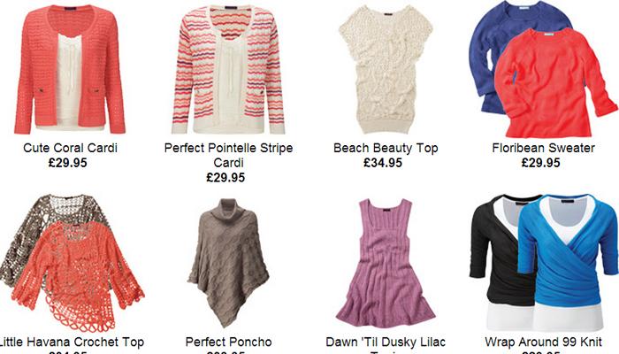
Task: Click the Perfect Poncho title link
Action: (x=228, y=342)
